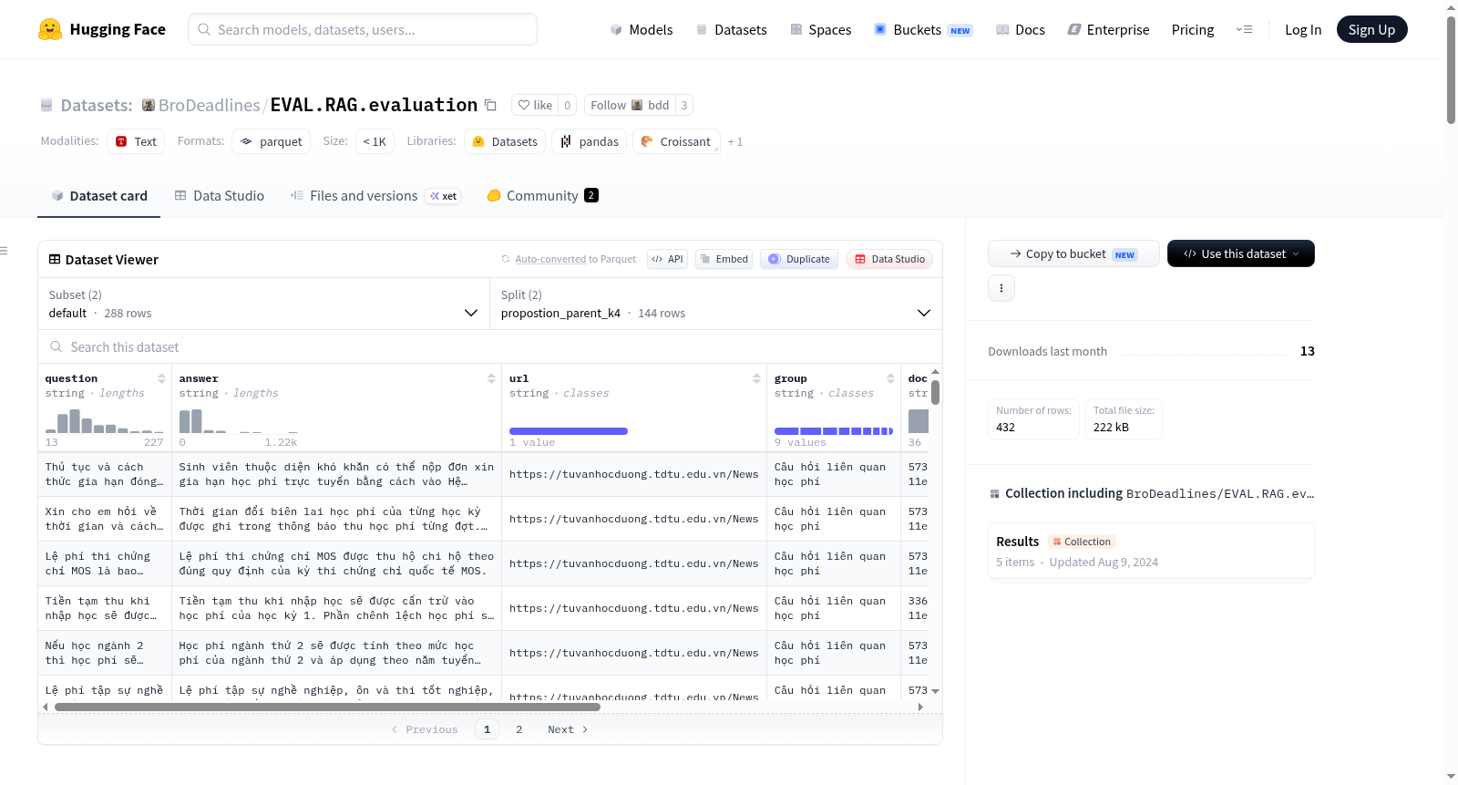This screenshot has width=1458, height=785.
Task: Click the table horizontal scrollbar
Action: coord(327,707)
